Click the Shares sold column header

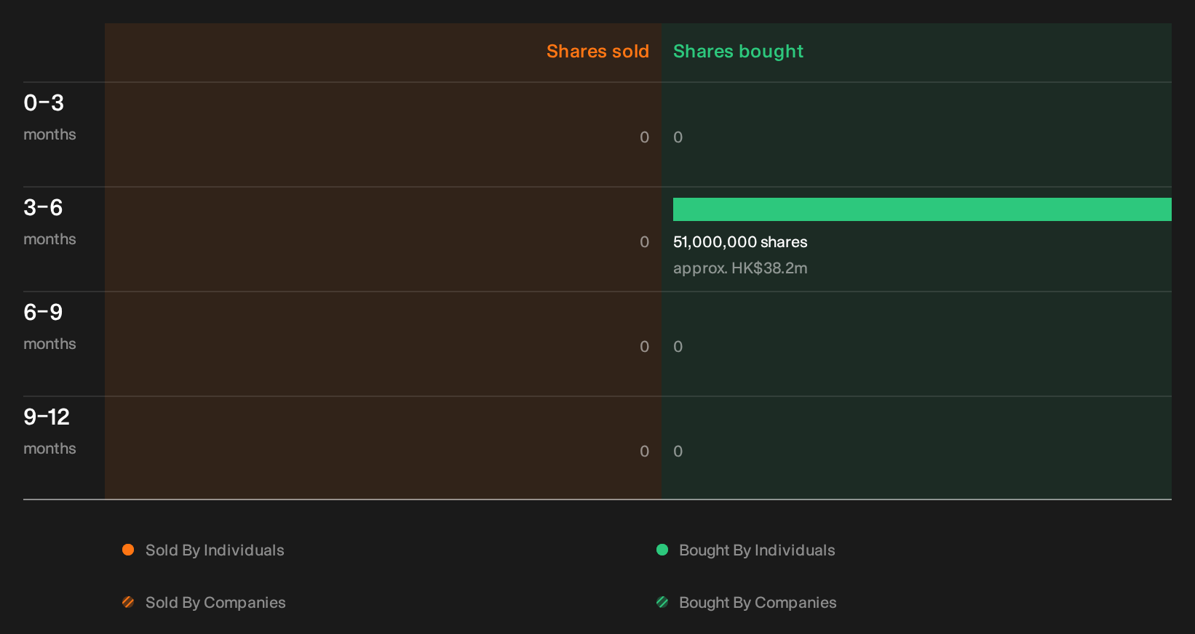click(x=597, y=52)
